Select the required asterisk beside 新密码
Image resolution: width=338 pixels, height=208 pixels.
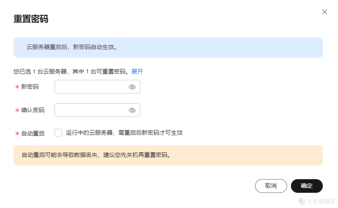point(17,87)
